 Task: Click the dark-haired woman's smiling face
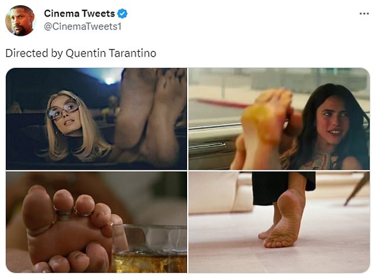click(332, 122)
